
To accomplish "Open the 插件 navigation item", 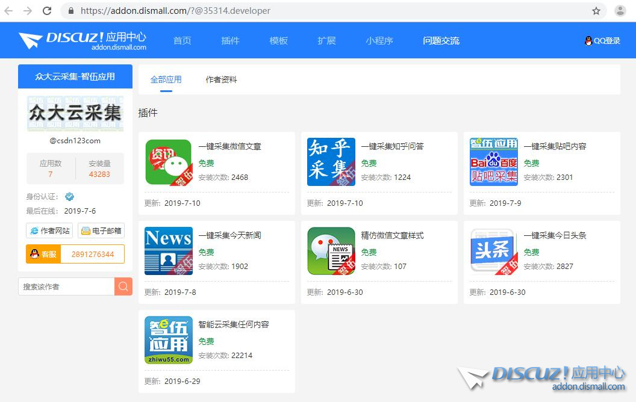I will [231, 40].
